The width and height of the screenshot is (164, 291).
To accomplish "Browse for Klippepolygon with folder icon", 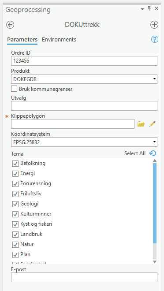I will coord(141,124).
